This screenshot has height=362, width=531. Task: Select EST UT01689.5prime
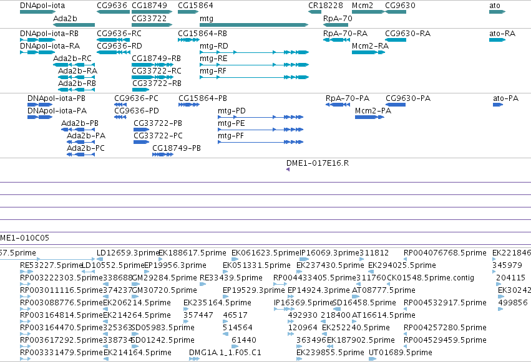373,359
